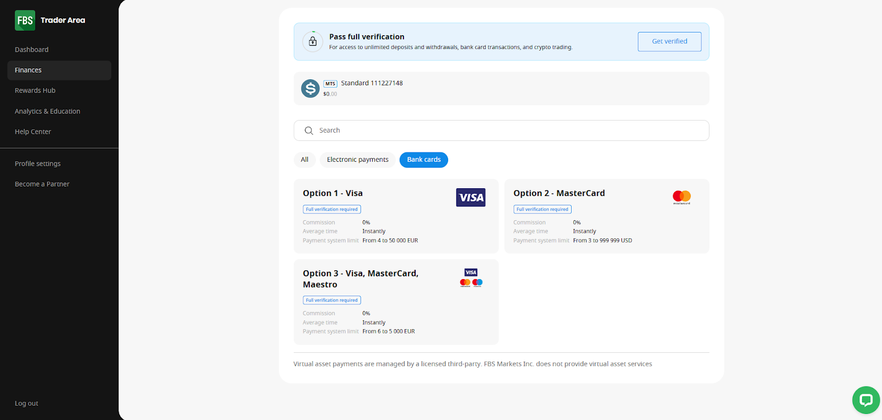
Task: Choose Option 2 - MasterCard card
Action: click(606, 216)
